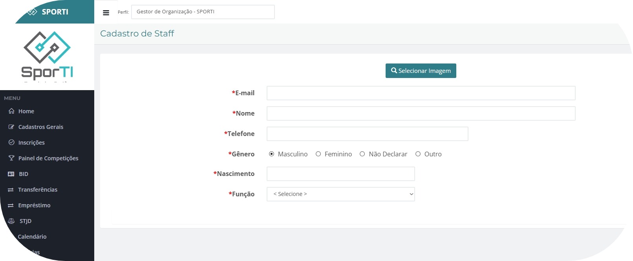
Task: Open the Função dropdown list
Action: coord(340,194)
